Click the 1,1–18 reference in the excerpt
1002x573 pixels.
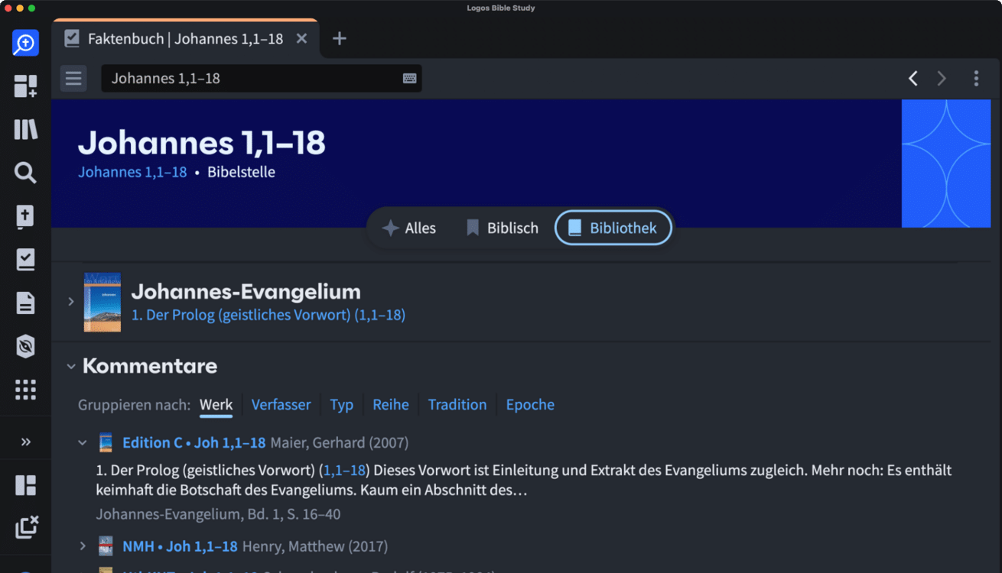(344, 470)
